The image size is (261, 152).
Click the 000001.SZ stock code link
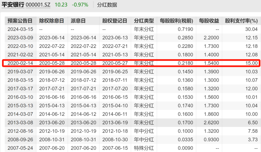coord(38,5)
